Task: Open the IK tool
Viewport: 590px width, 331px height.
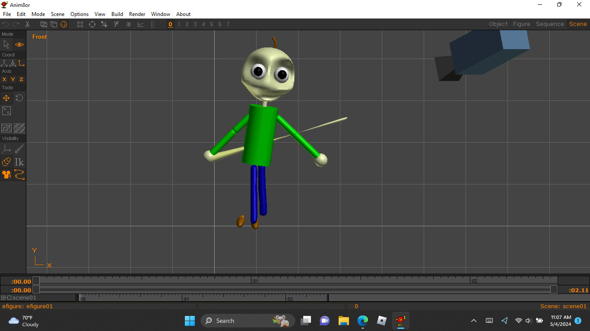Action: coord(19,162)
